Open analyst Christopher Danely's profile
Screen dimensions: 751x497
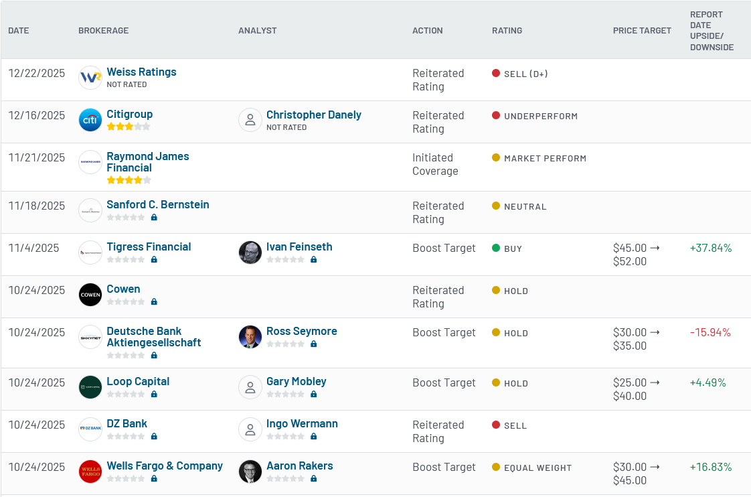point(314,115)
